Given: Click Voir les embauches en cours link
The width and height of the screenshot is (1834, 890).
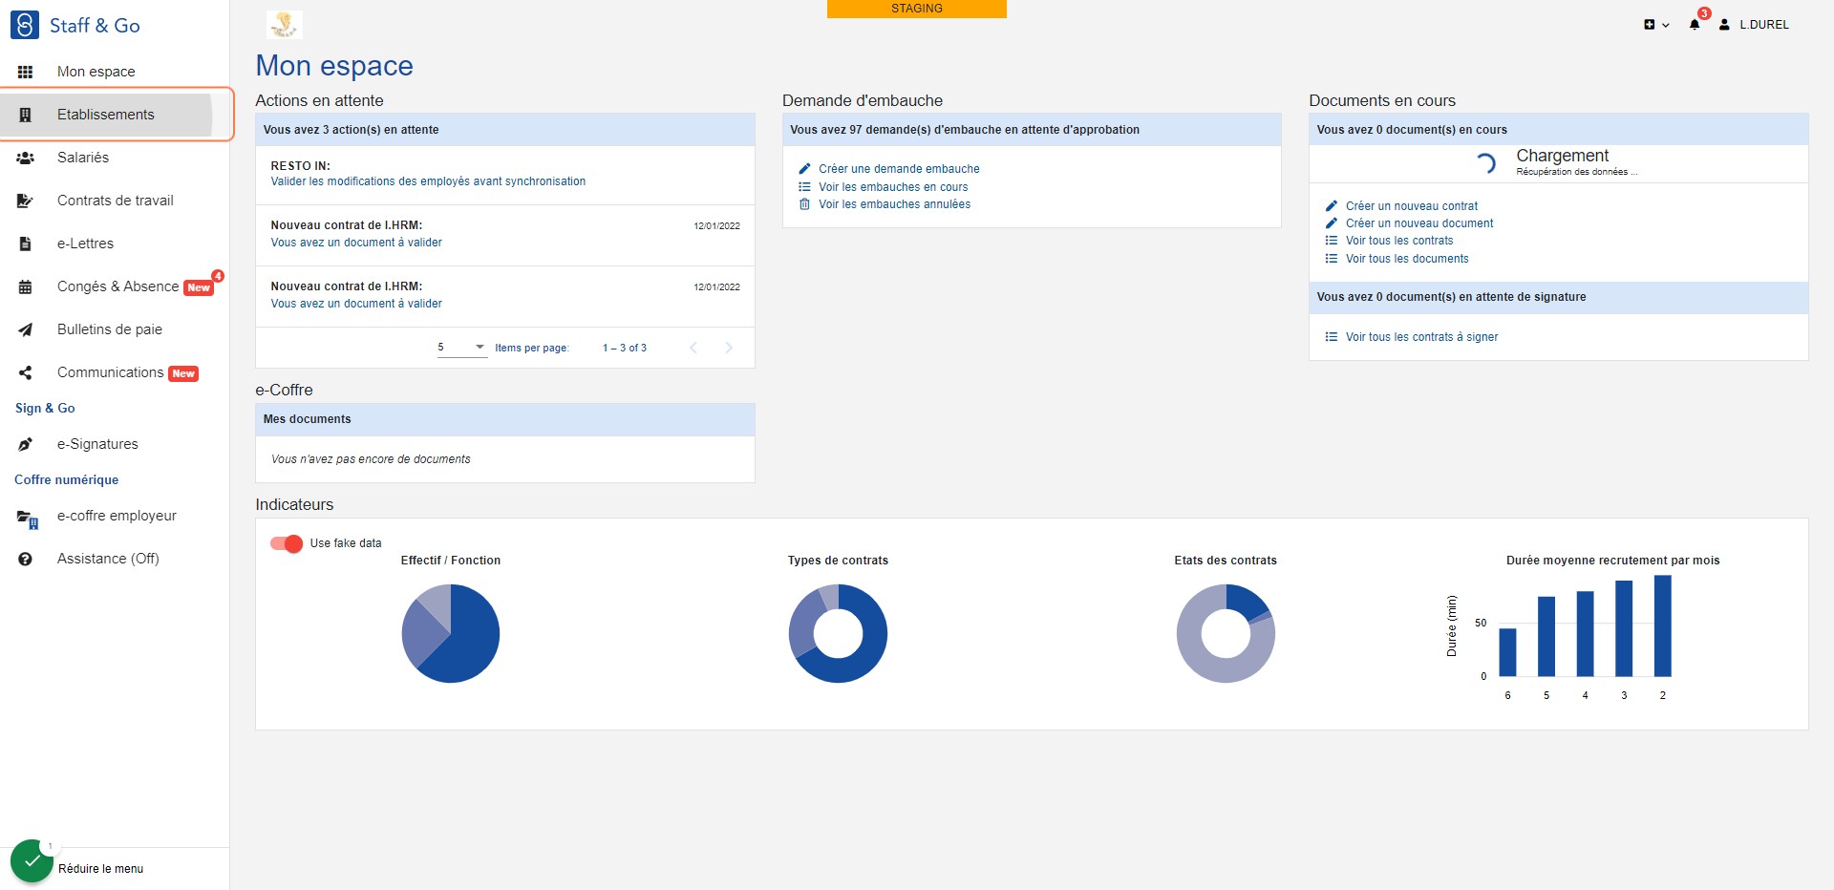Looking at the screenshot, I should (893, 187).
